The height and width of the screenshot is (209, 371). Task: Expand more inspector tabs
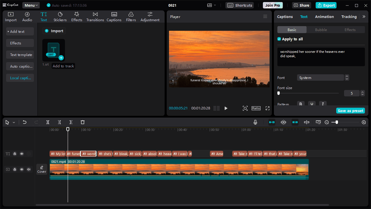pyautogui.click(x=364, y=17)
